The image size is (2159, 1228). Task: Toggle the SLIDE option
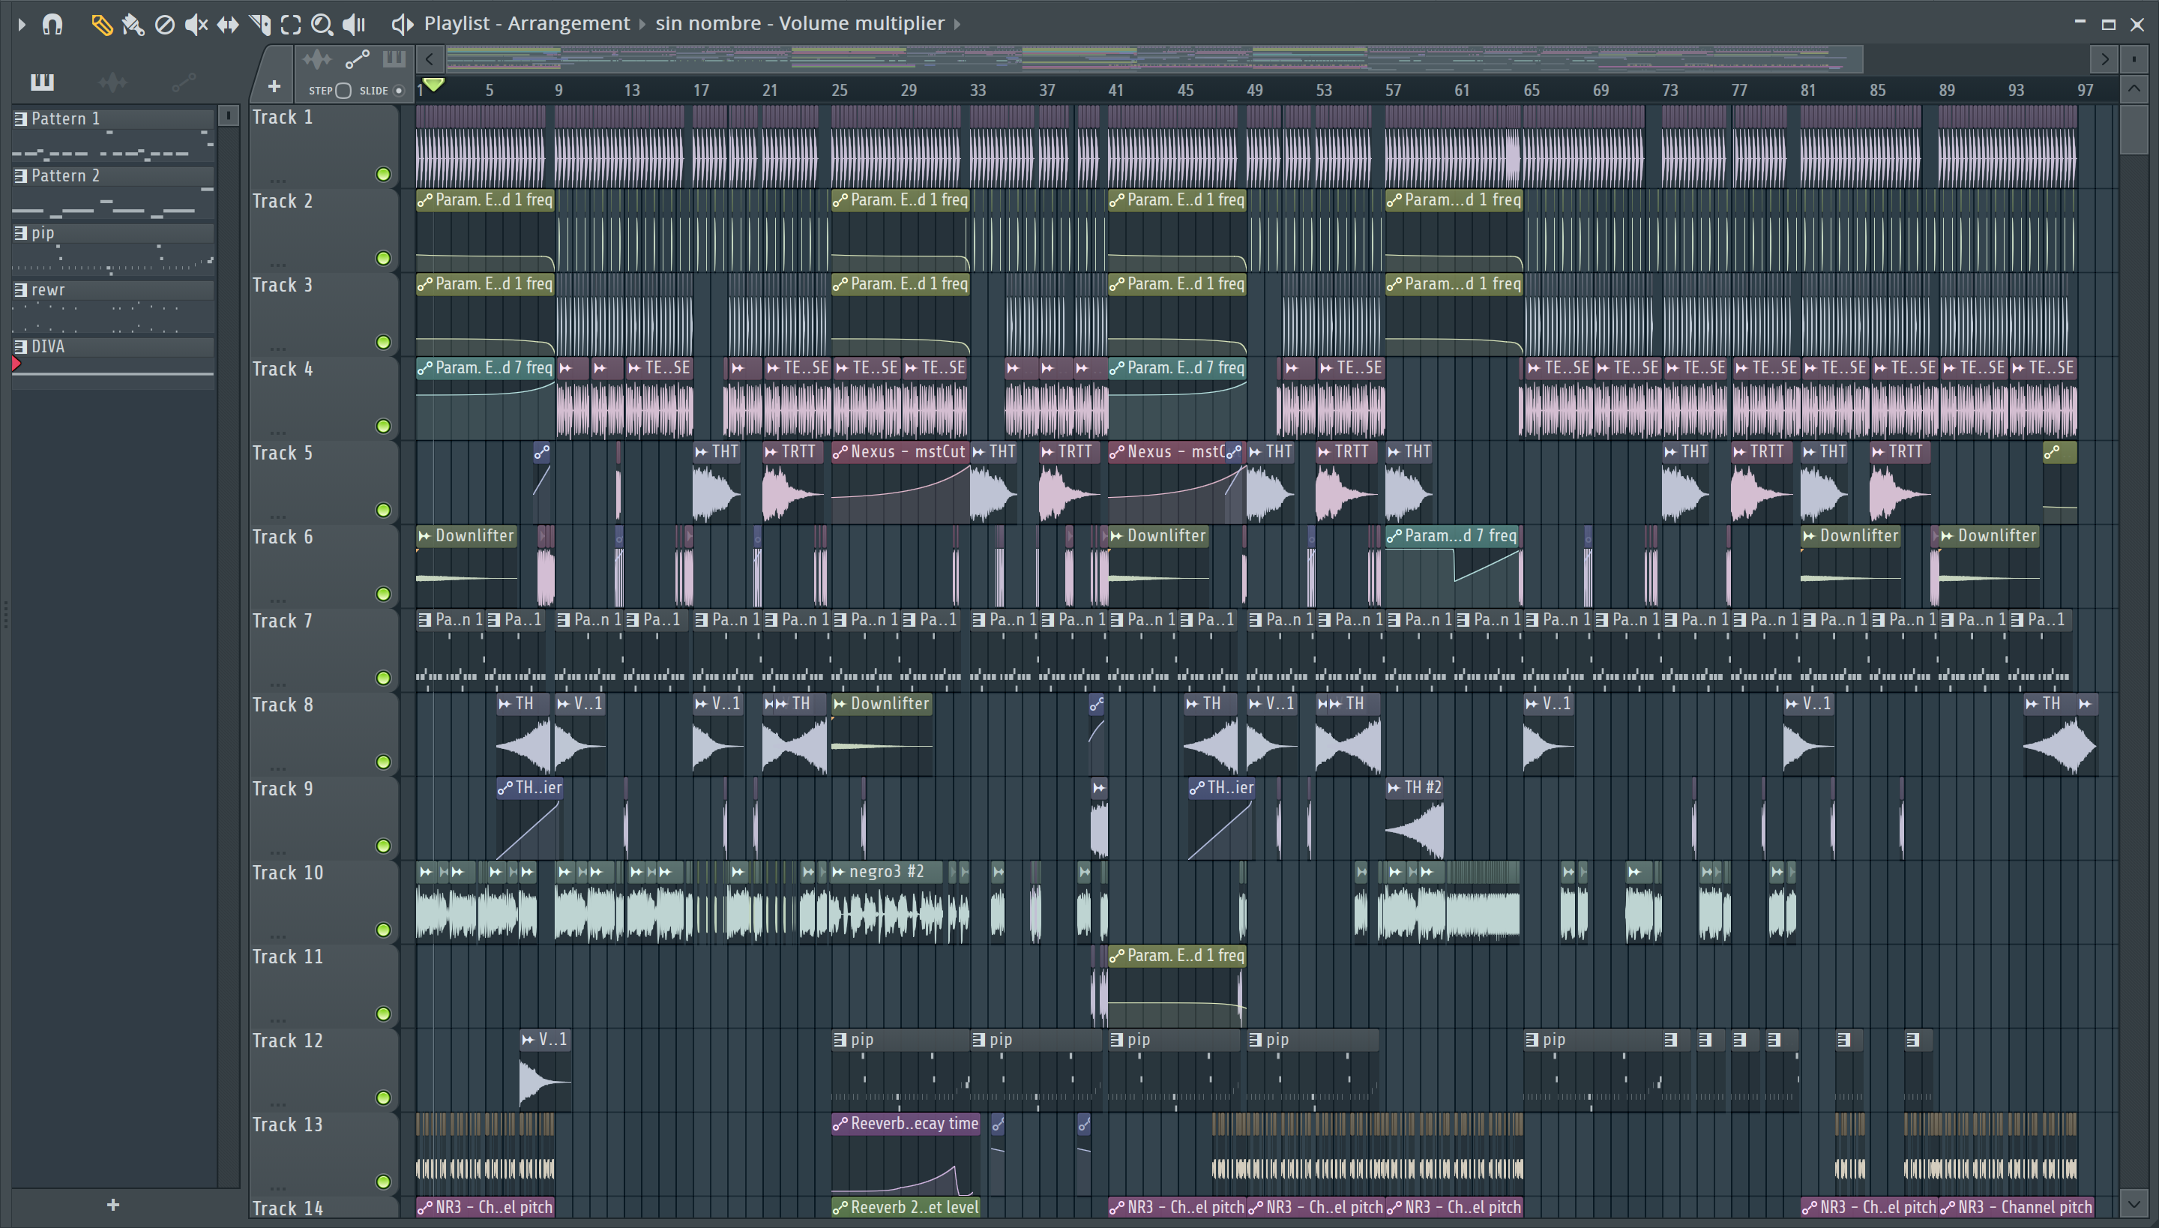coord(399,90)
